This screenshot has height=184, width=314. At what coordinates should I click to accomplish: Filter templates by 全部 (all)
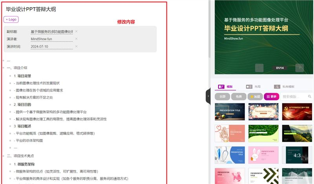tap(222, 97)
